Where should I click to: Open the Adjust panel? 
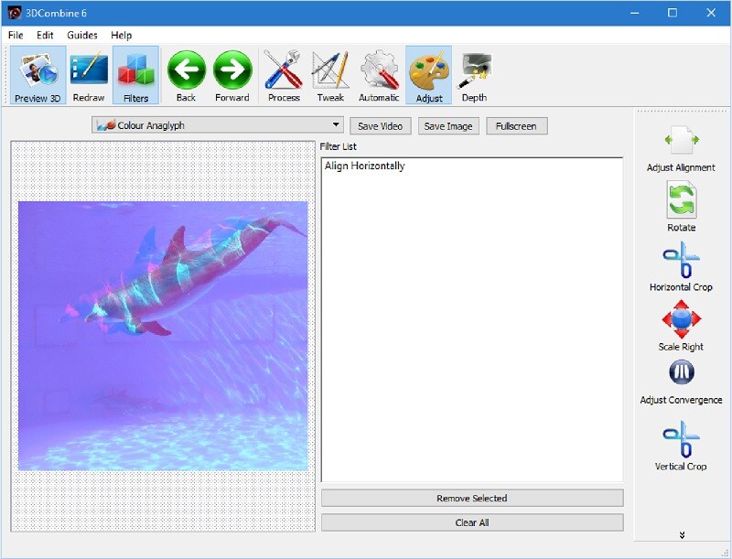[x=428, y=73]
